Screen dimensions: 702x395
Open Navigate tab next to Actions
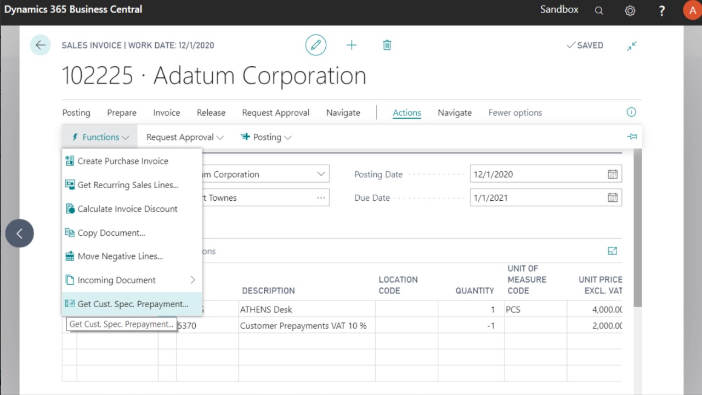pyautogui.click(x=455, y=112)
